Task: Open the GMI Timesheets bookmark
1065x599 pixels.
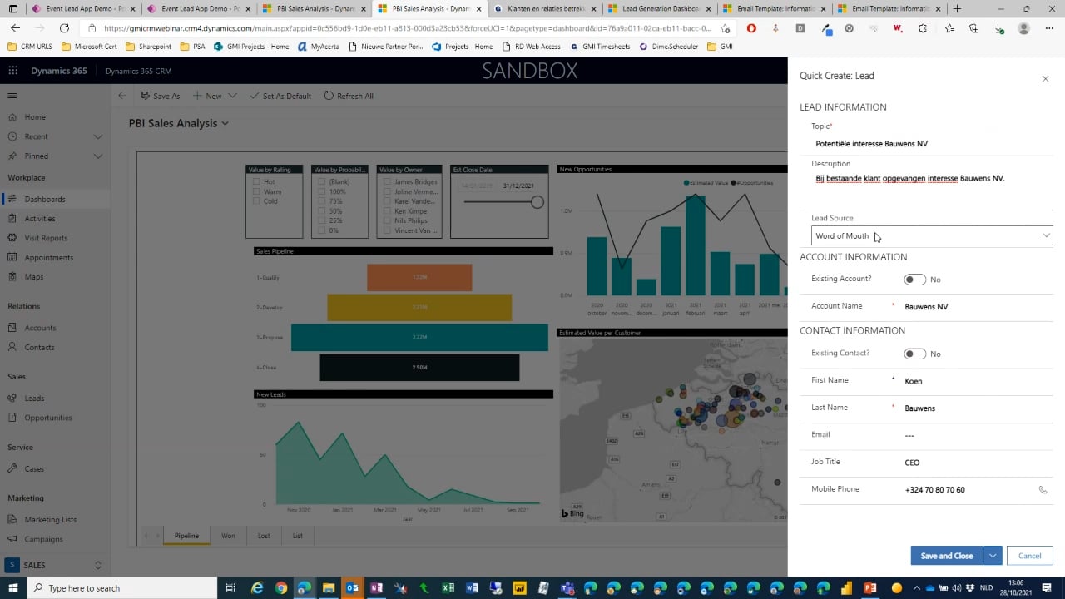Action: click(x=600, y=47)
